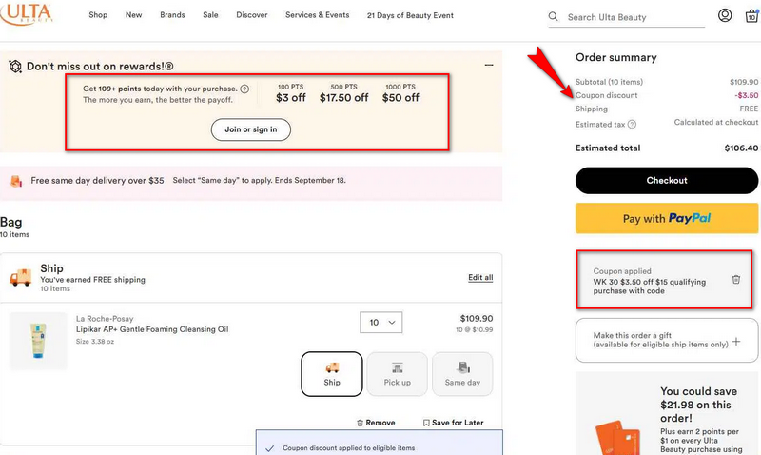This screenshot has height=455, width=761.
Task: Click the black Checkout button
Action: [x=667, y=180]
